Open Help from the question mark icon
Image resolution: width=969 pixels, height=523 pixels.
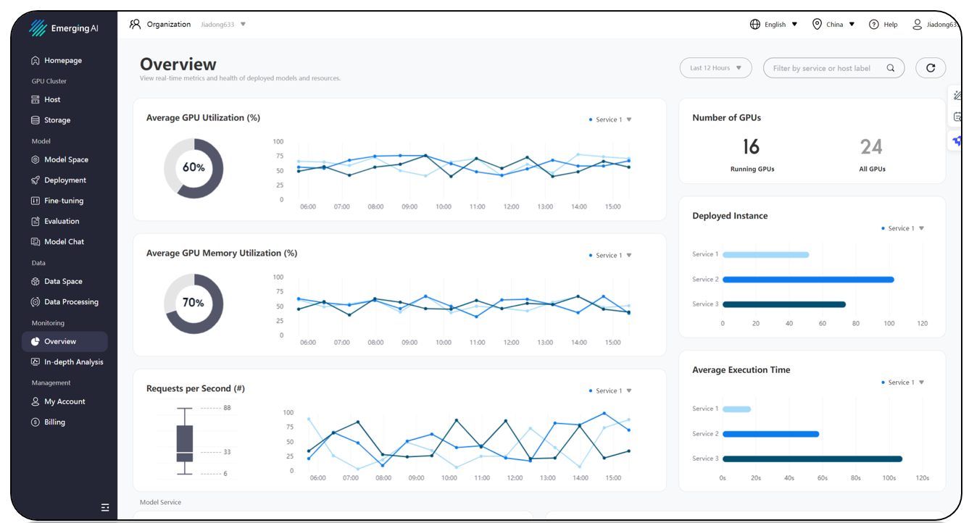(874, 25)
